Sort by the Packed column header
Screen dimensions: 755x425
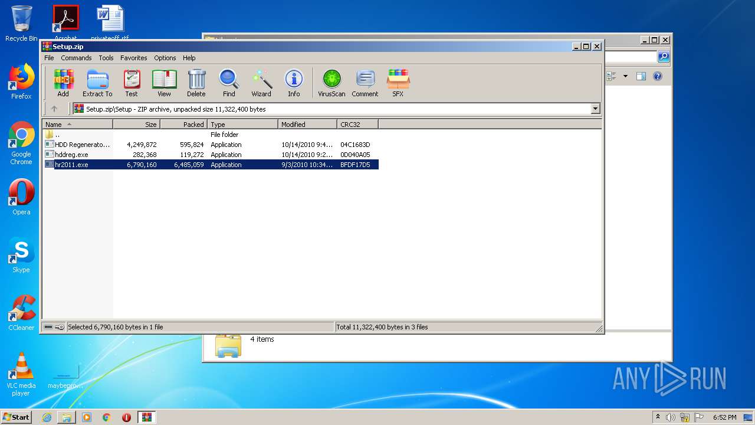click(183, 125)
